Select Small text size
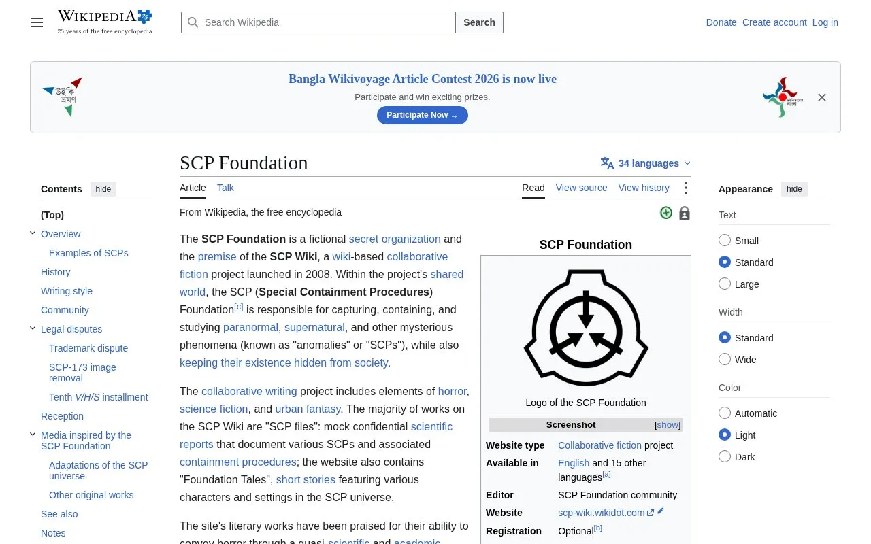Viewport: 871px width, 544px height. [x=725, y=240]
